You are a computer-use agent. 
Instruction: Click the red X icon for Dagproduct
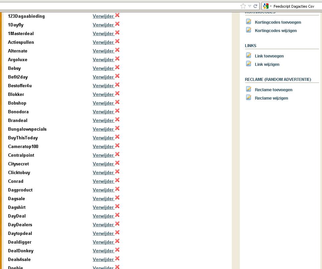click(x=117, y=189)
